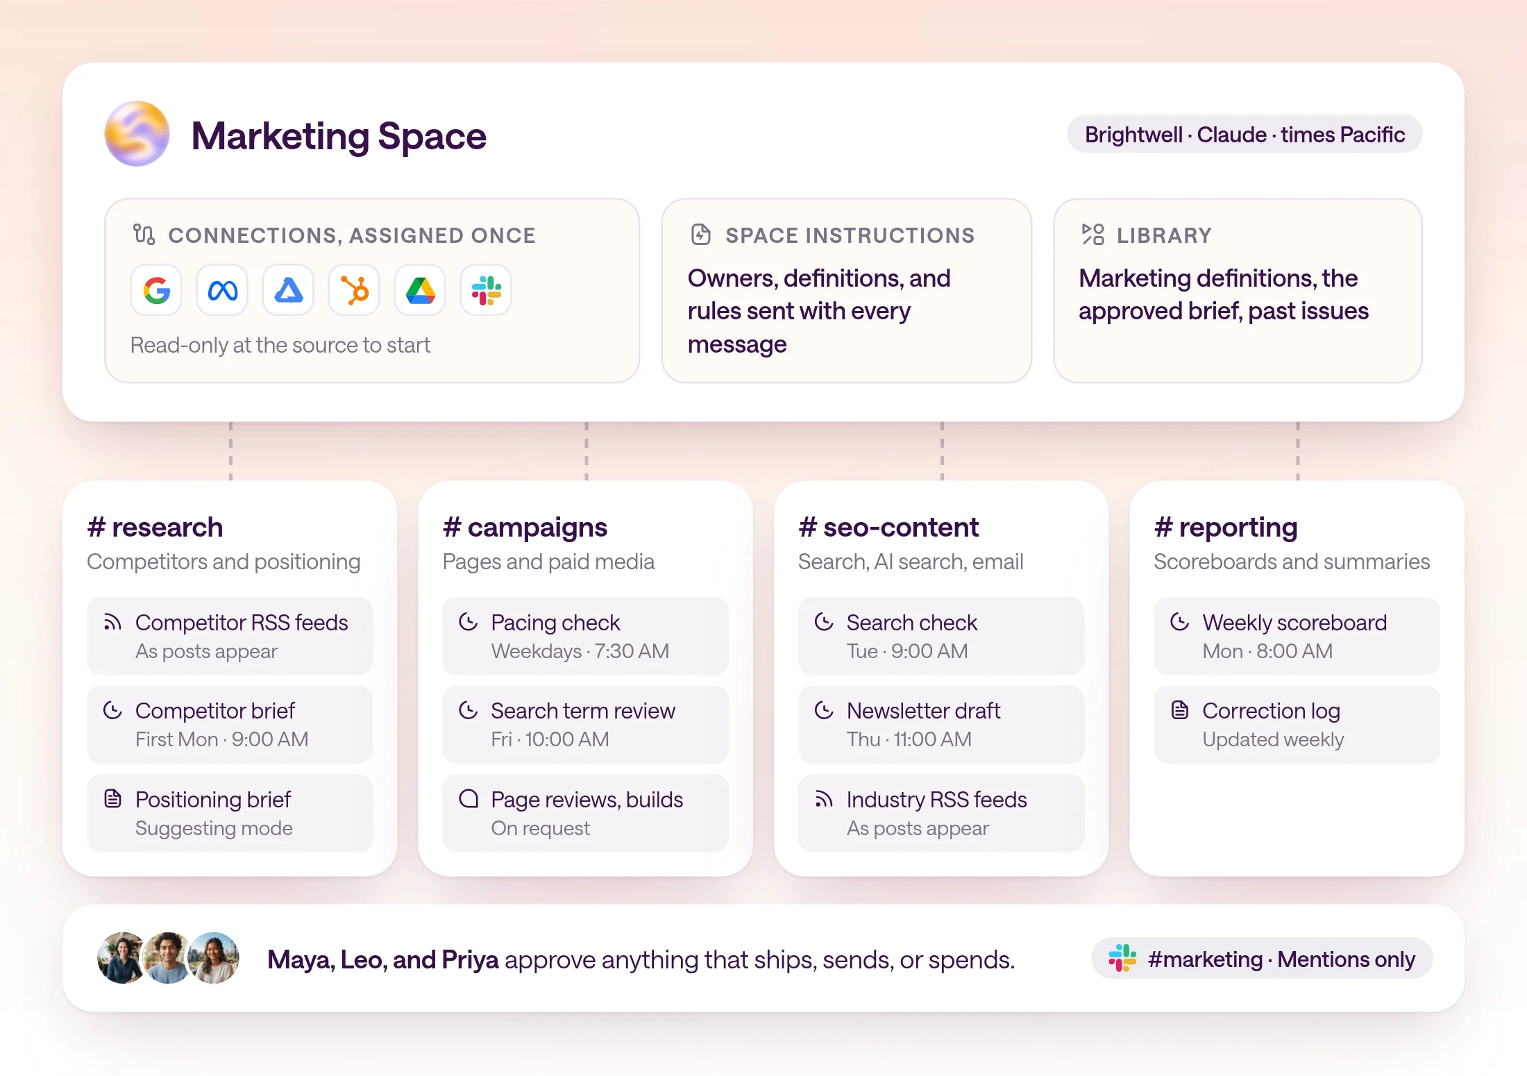
Task: Click 'Read-only at the source to start' text
Action: point(280,345)
